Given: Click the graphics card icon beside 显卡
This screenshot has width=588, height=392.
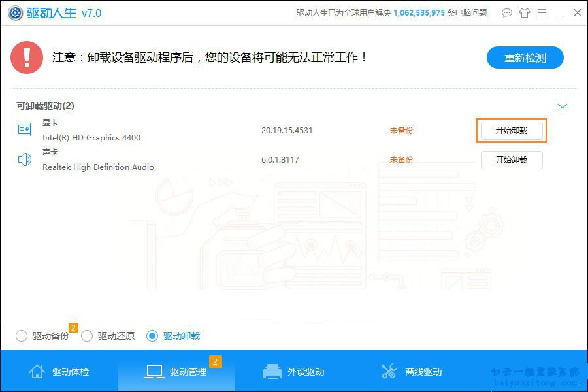Looking at the screenshot, I should 24,129.
